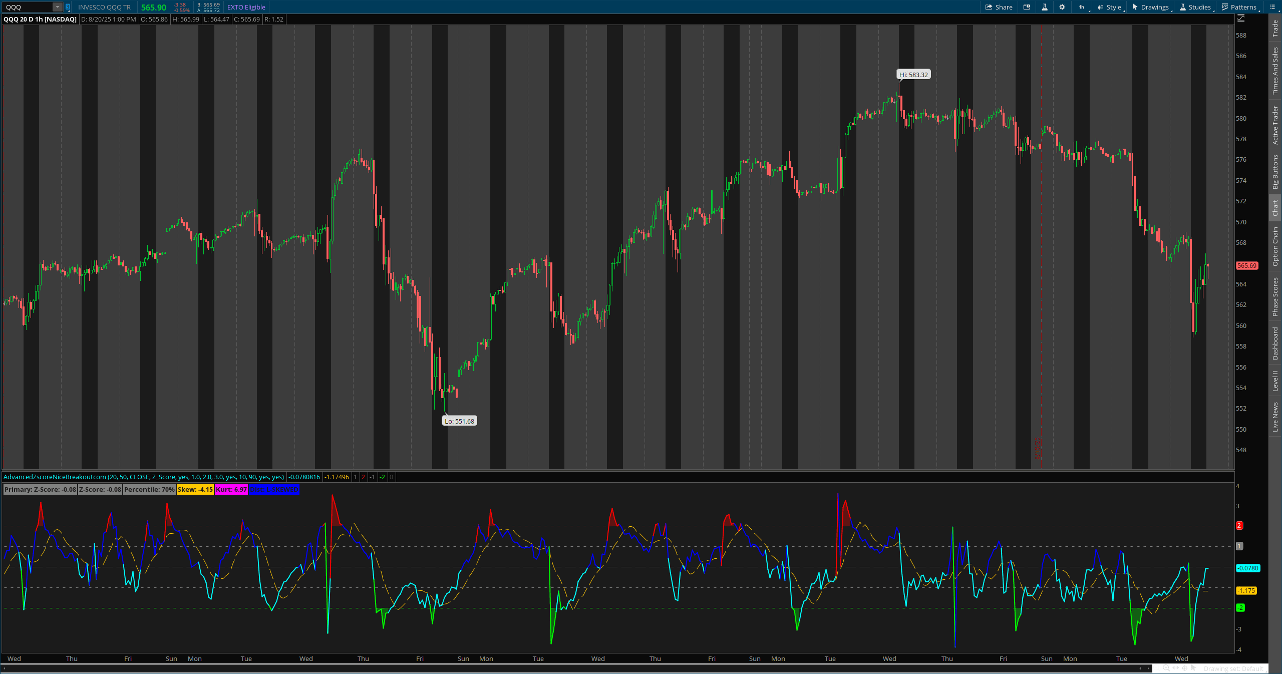
Task: Toggle the blue symbol link number icon
Action: click(x=68, y=7)
